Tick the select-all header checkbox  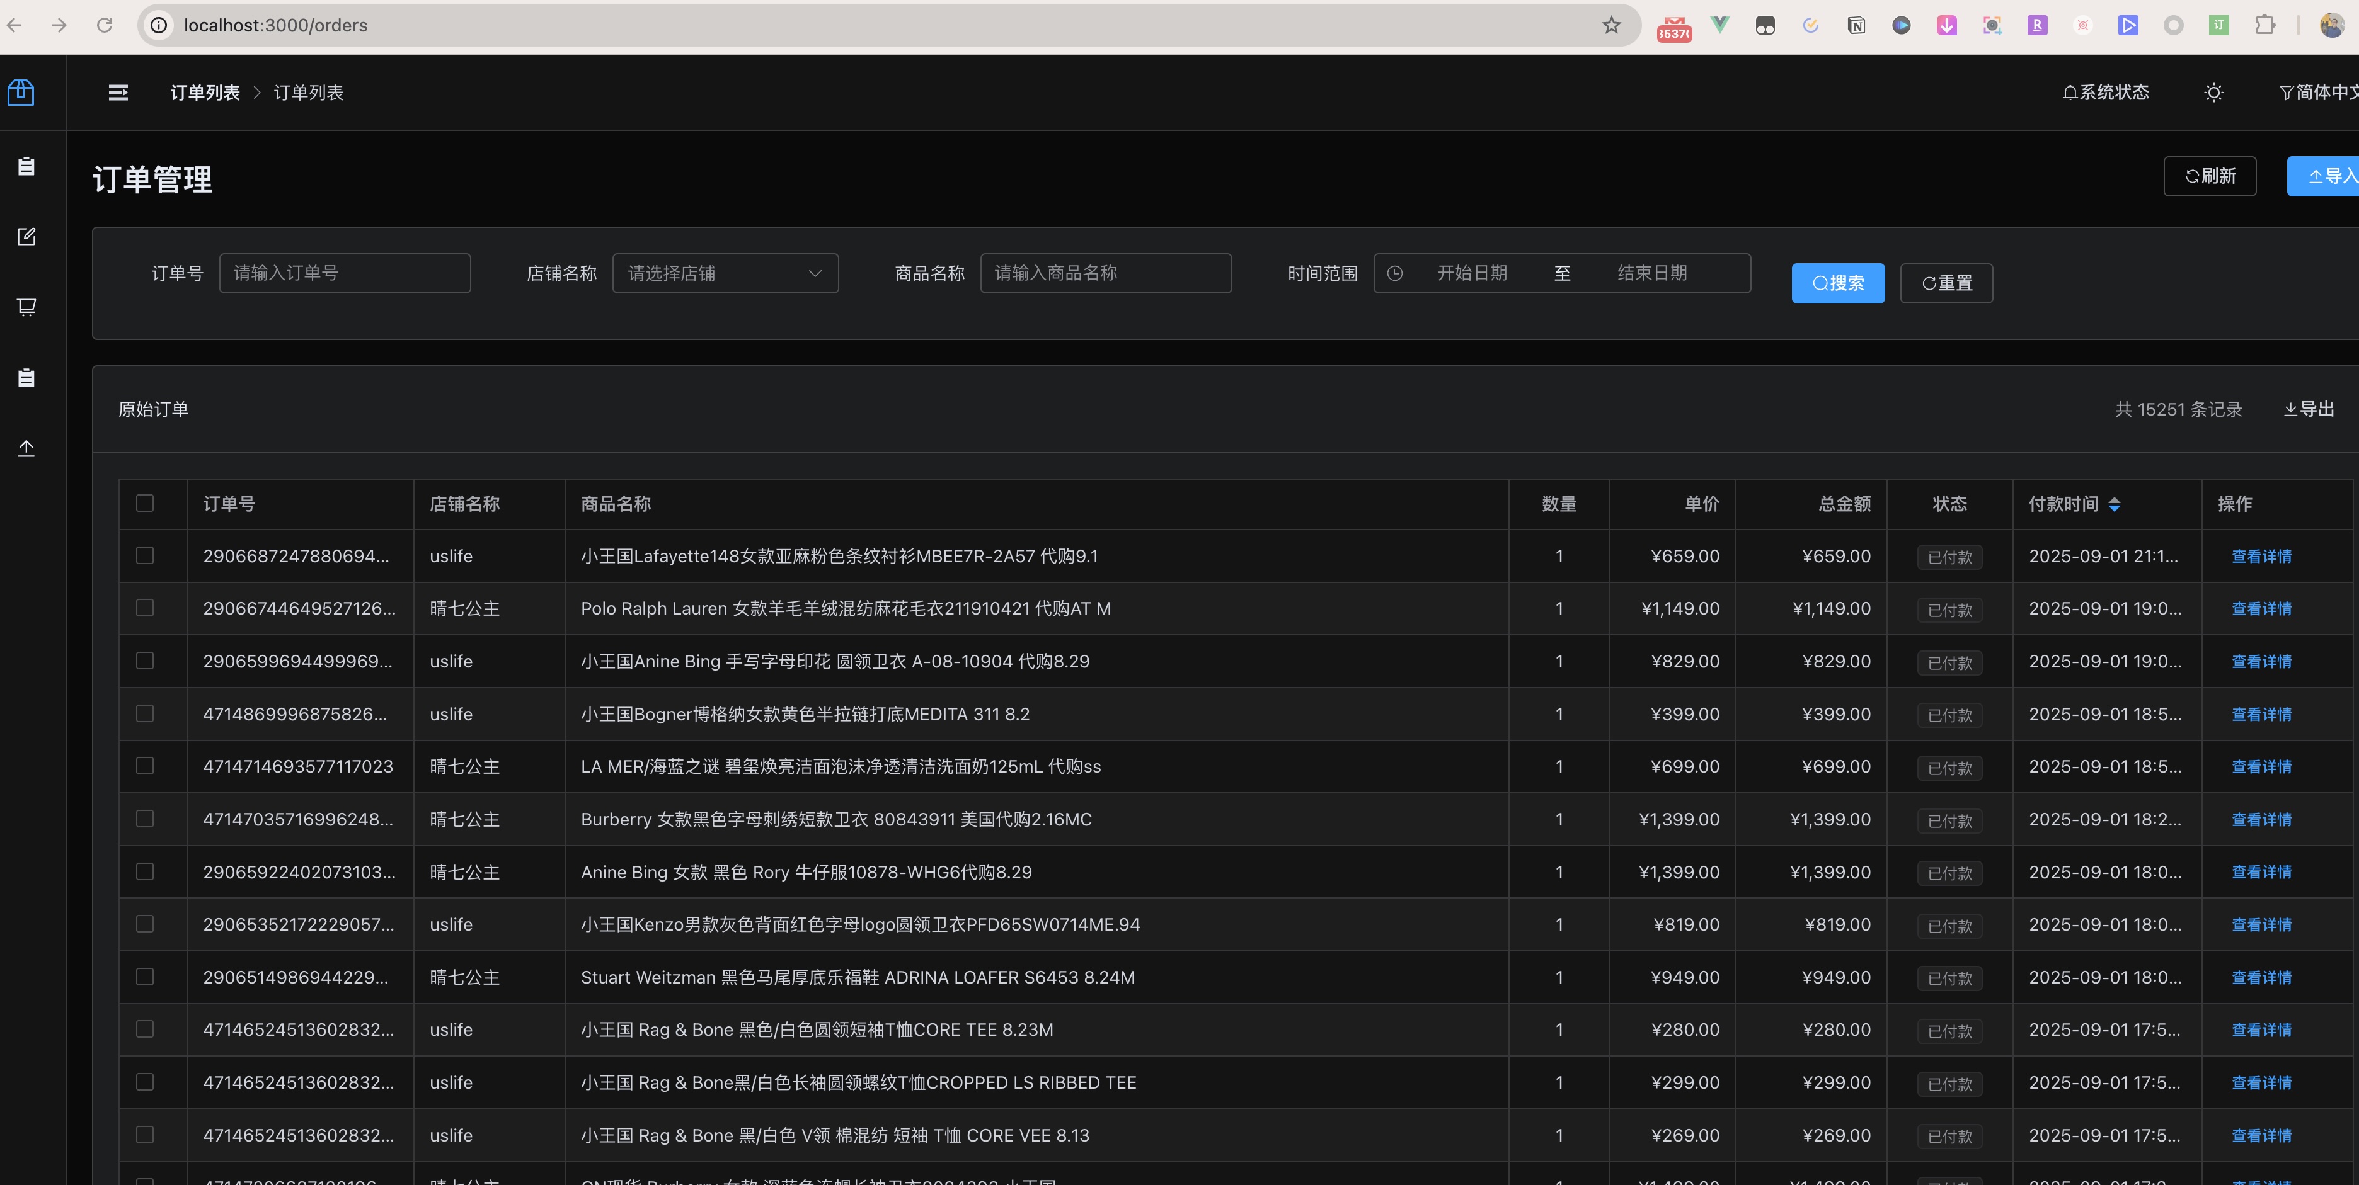145,503
